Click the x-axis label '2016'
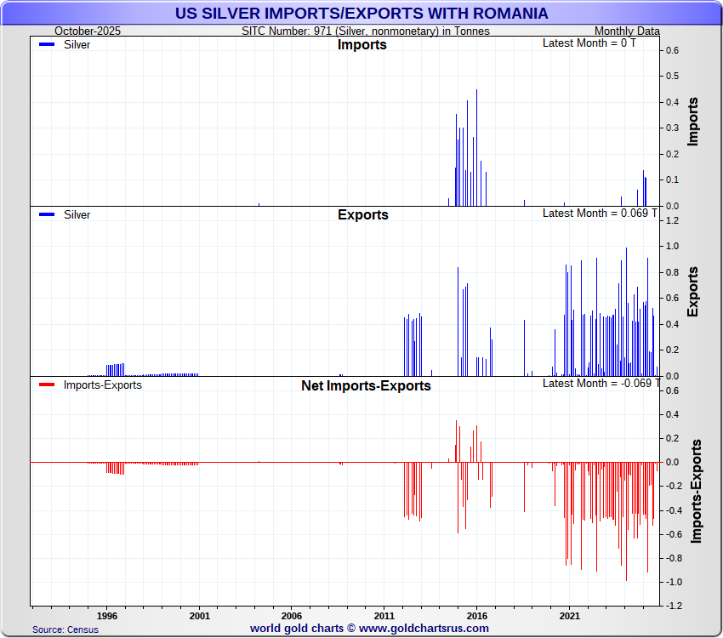This screenshot has width=723, height=638. point(477,616)
